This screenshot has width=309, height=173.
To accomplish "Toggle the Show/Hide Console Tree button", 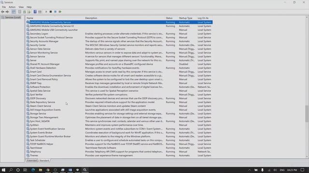I will pyautogui.click(x=14, y=12).
